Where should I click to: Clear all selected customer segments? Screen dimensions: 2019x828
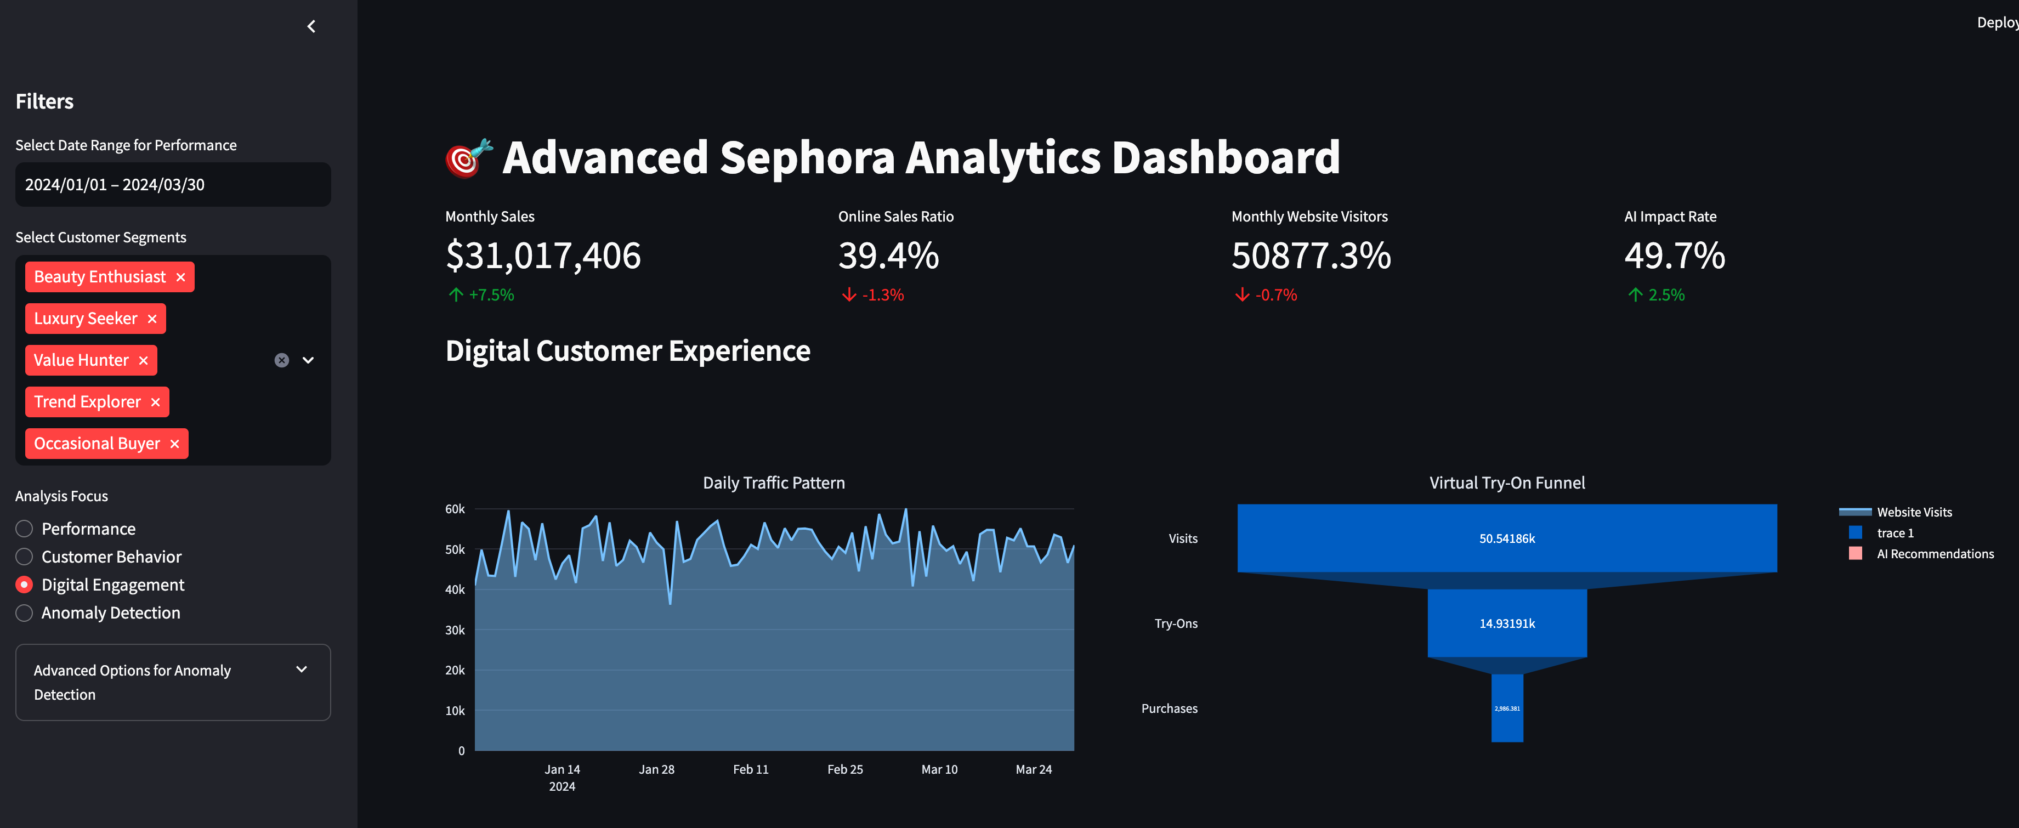[x=282, y=361]
